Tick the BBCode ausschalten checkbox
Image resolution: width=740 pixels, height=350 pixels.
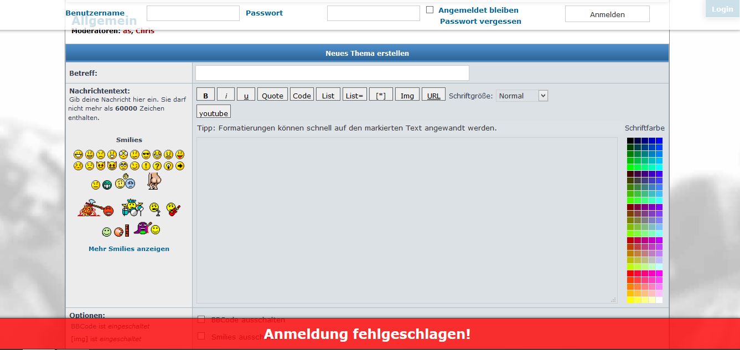201,320
